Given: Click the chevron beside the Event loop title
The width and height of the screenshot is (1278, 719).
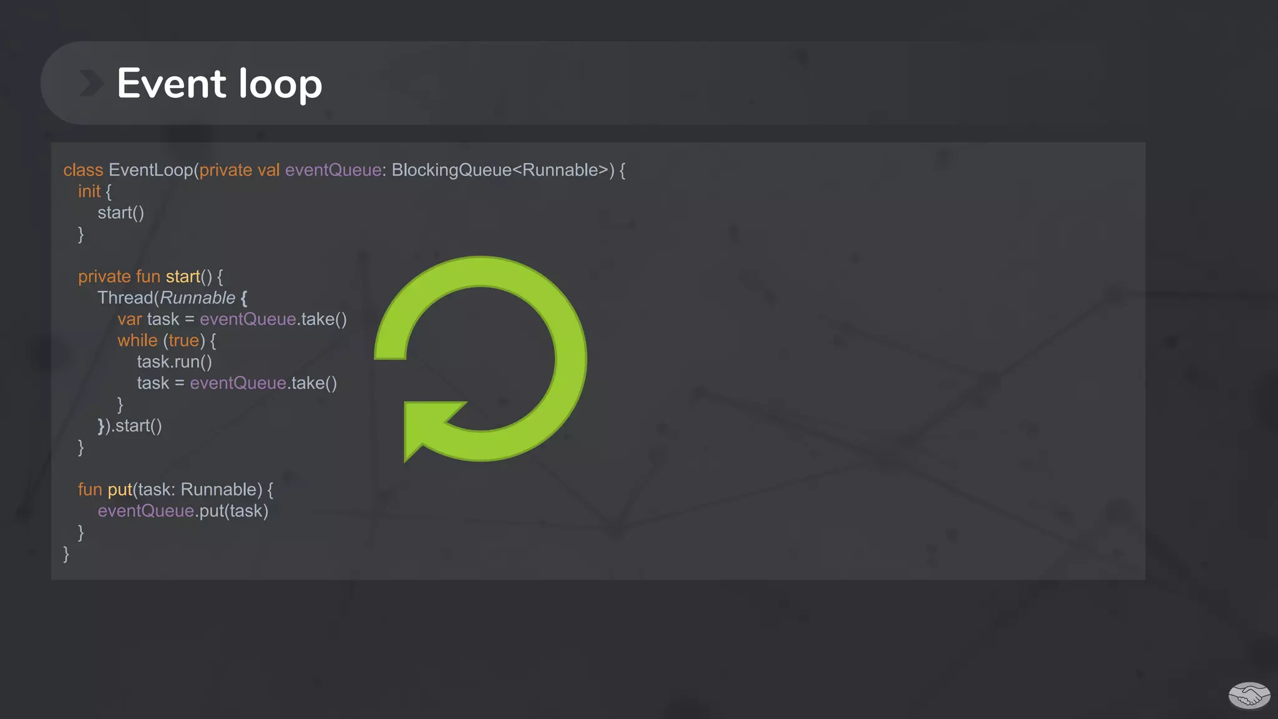Looking at the screenshot, I should click(91, 83).
